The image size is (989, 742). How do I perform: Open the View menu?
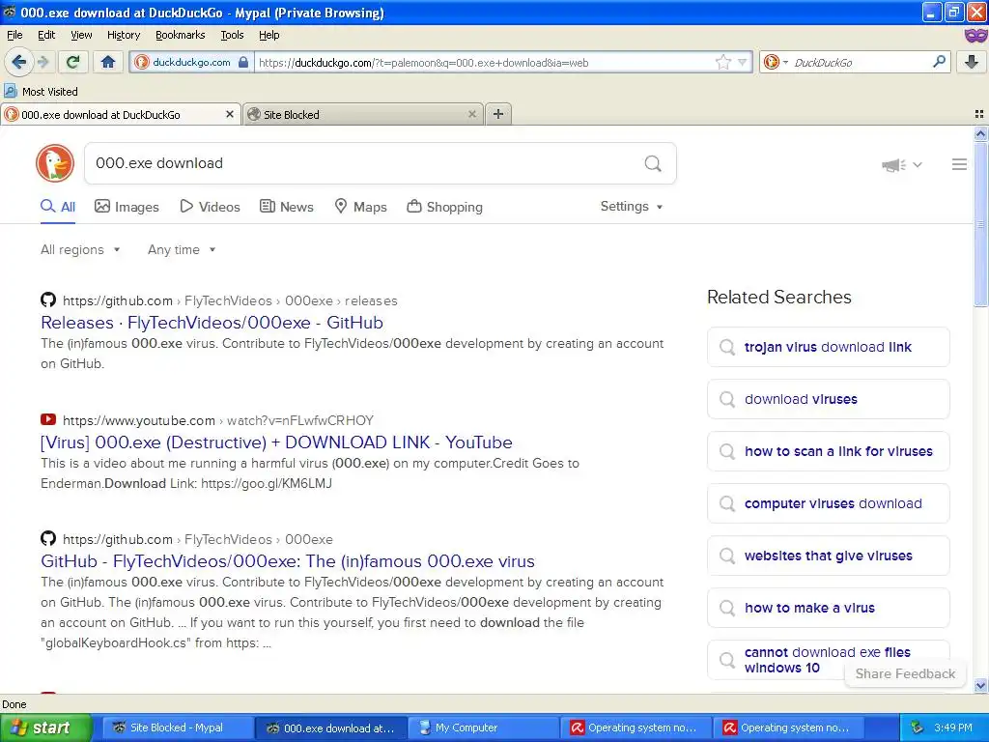[x=81, y=36]
